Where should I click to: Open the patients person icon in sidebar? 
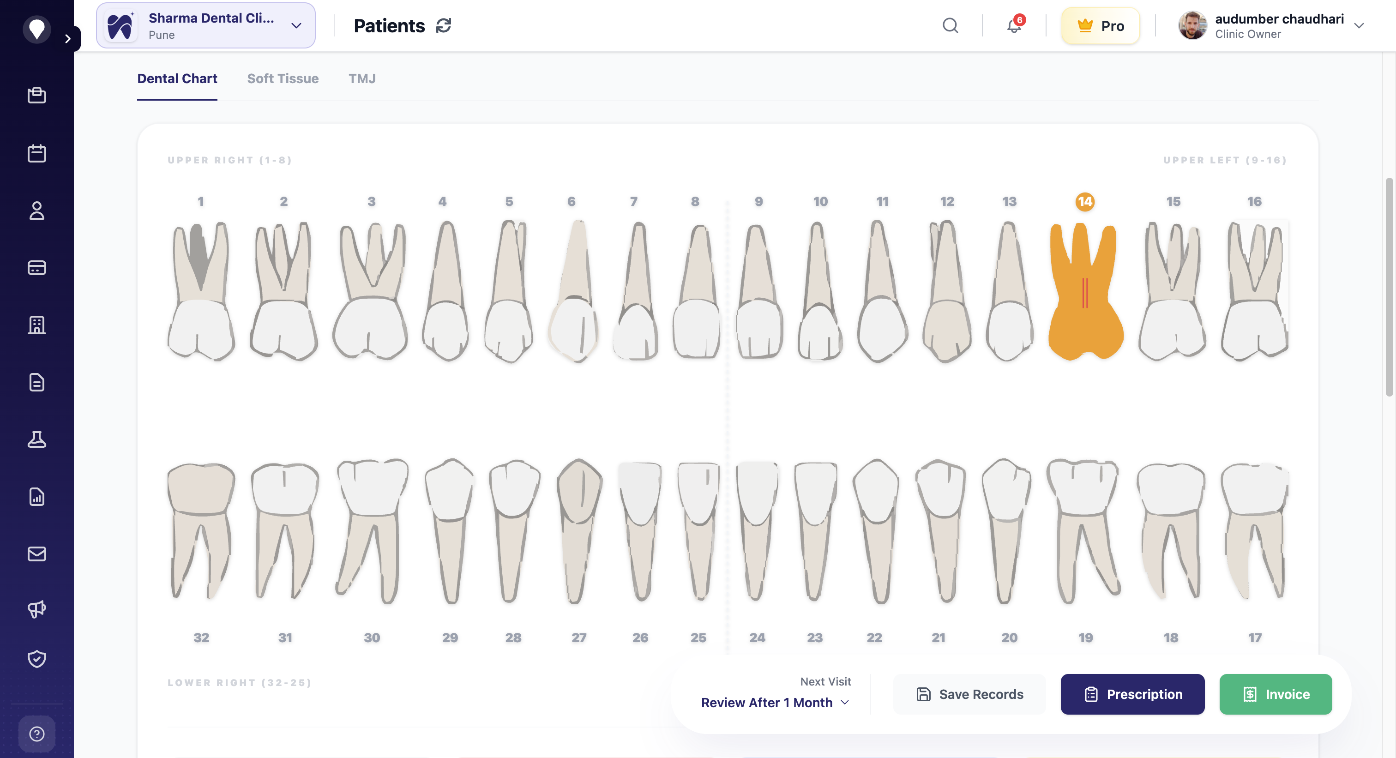click(x=37, y=210)
